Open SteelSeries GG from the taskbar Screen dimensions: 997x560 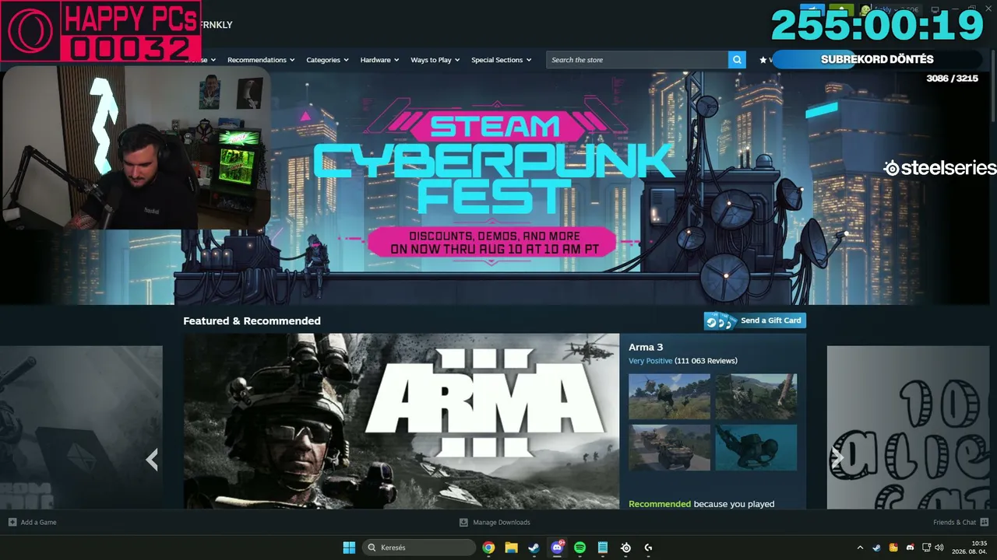coord(625,548)
